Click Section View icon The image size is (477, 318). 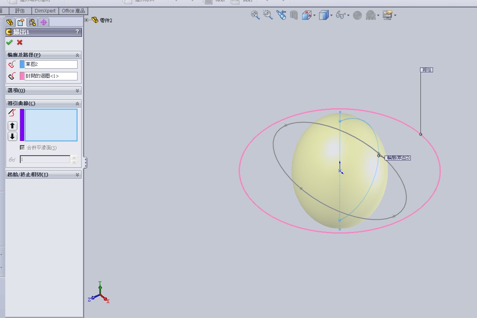click(294, 15)
